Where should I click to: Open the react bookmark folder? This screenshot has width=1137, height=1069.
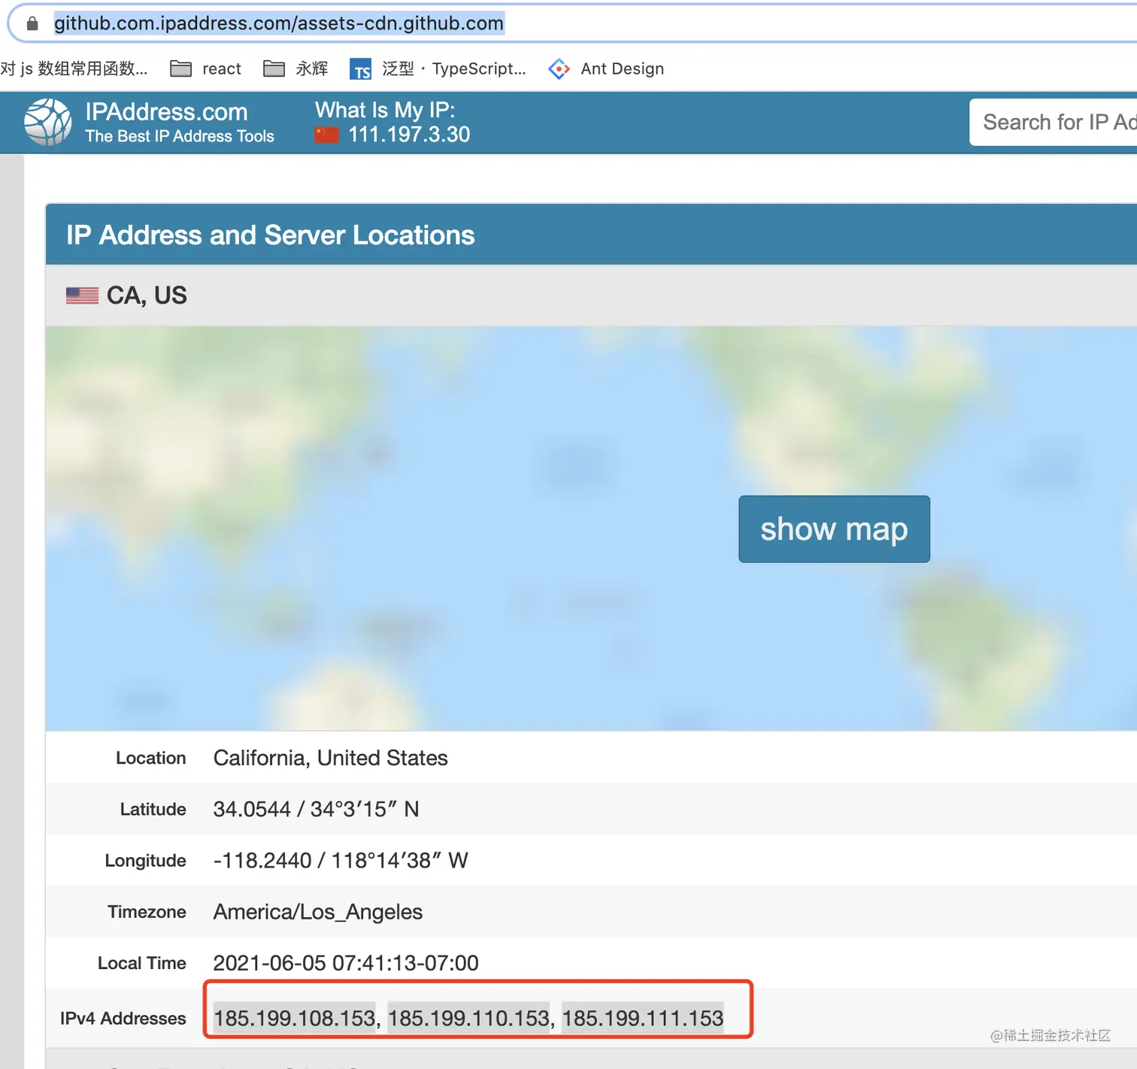click(x=205, y=68)
